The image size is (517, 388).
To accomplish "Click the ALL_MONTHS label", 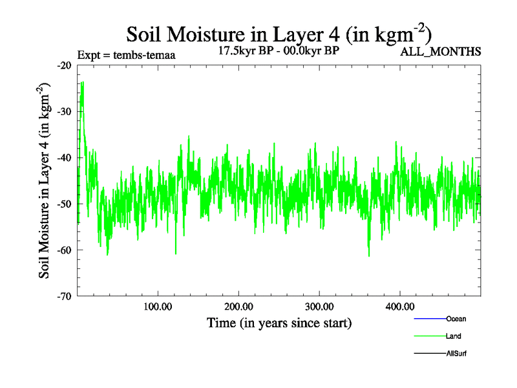I will [441, 52].
